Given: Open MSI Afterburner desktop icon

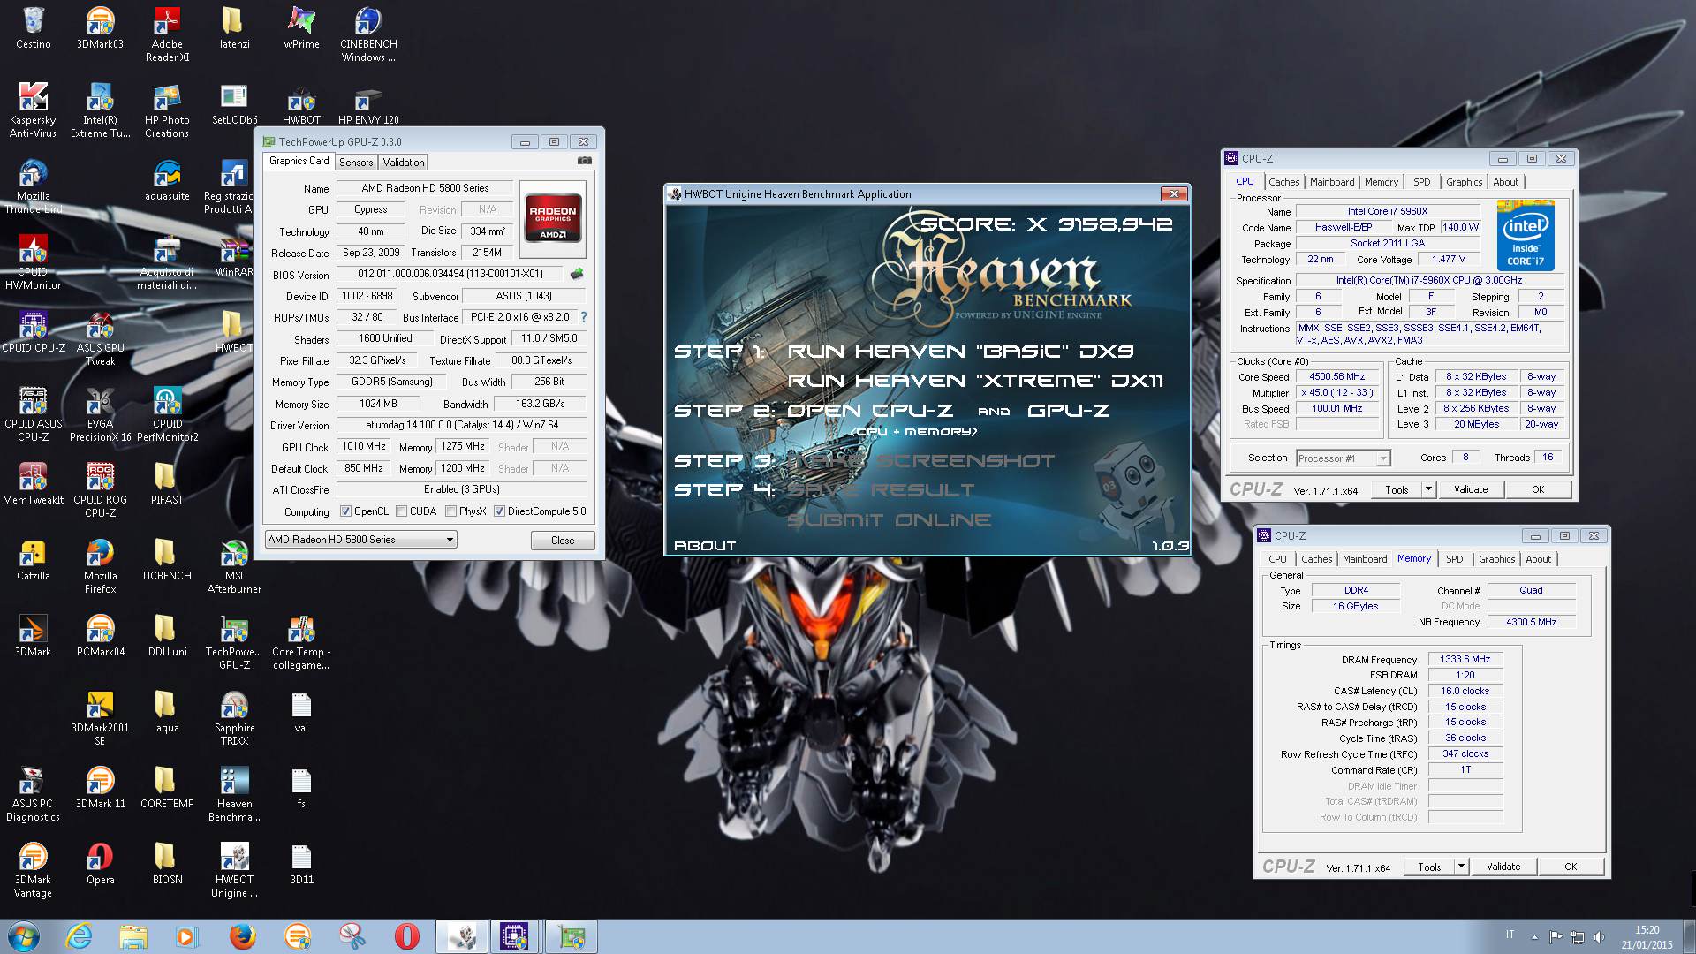Looking at the screenshot, I should [x=234, y=566].
